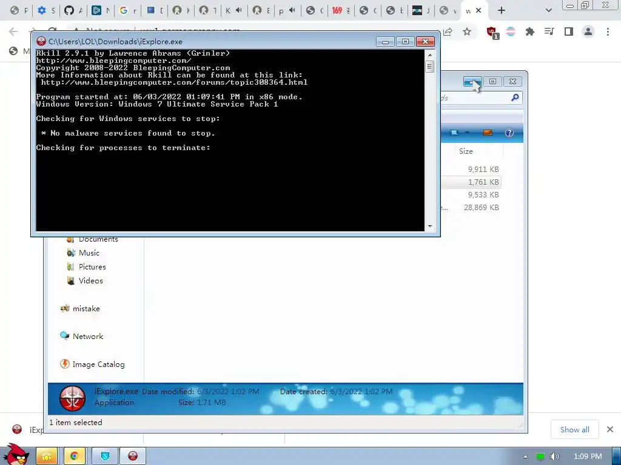Screen dimensions: 621x465
Task: Open the blue shield taskbar app
Action: coord(105,457)
